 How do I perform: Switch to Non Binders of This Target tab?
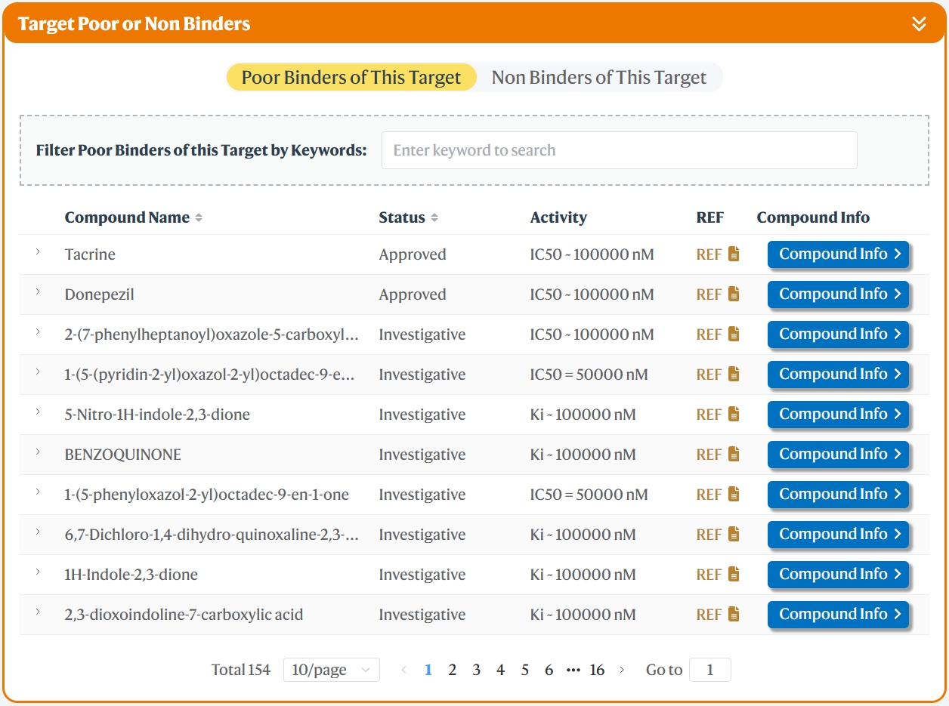[599, 77]
